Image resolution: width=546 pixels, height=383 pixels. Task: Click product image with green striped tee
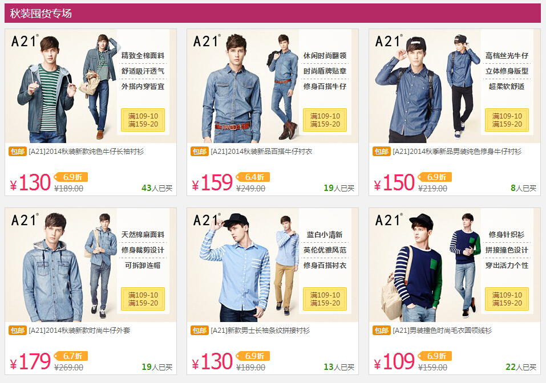point(91,86)
